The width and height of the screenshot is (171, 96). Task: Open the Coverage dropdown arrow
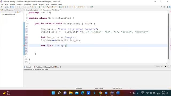click(x=46, y=7)
